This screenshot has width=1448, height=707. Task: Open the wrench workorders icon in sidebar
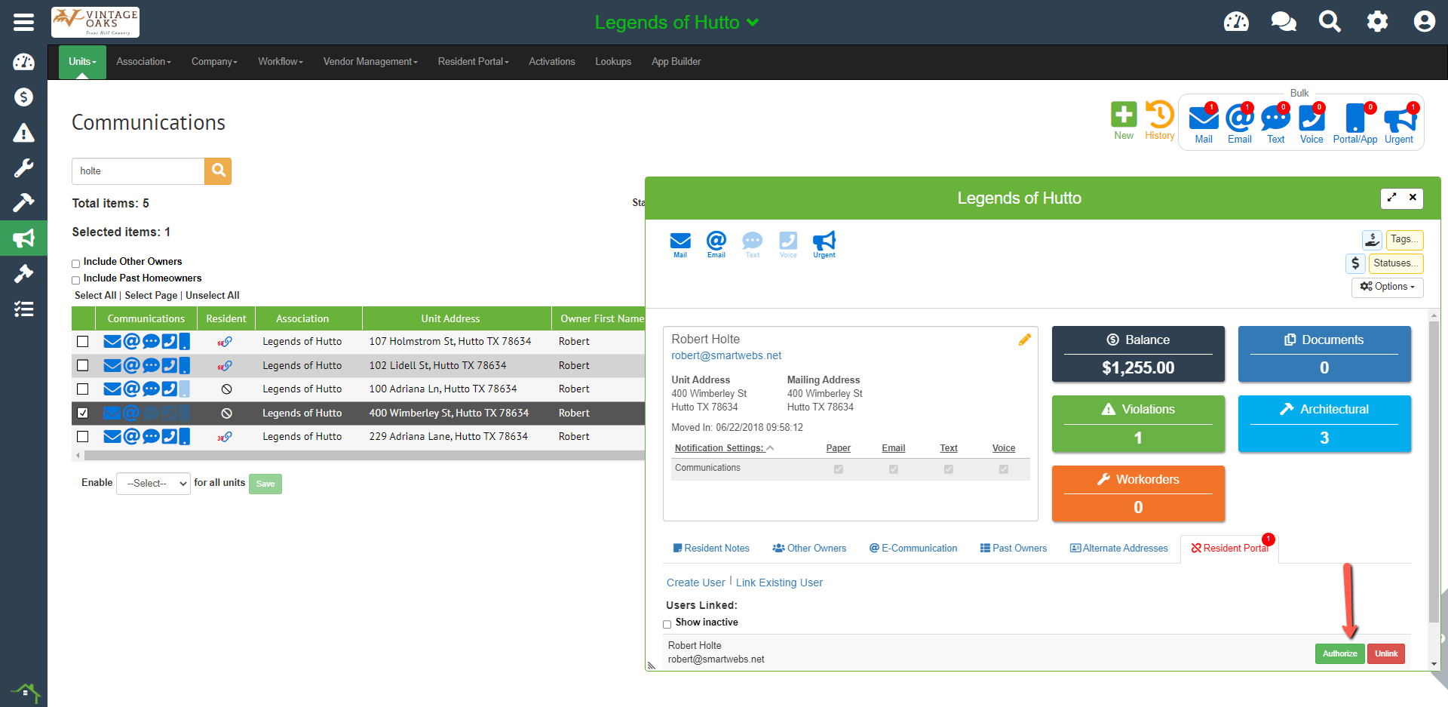point(23,168)
